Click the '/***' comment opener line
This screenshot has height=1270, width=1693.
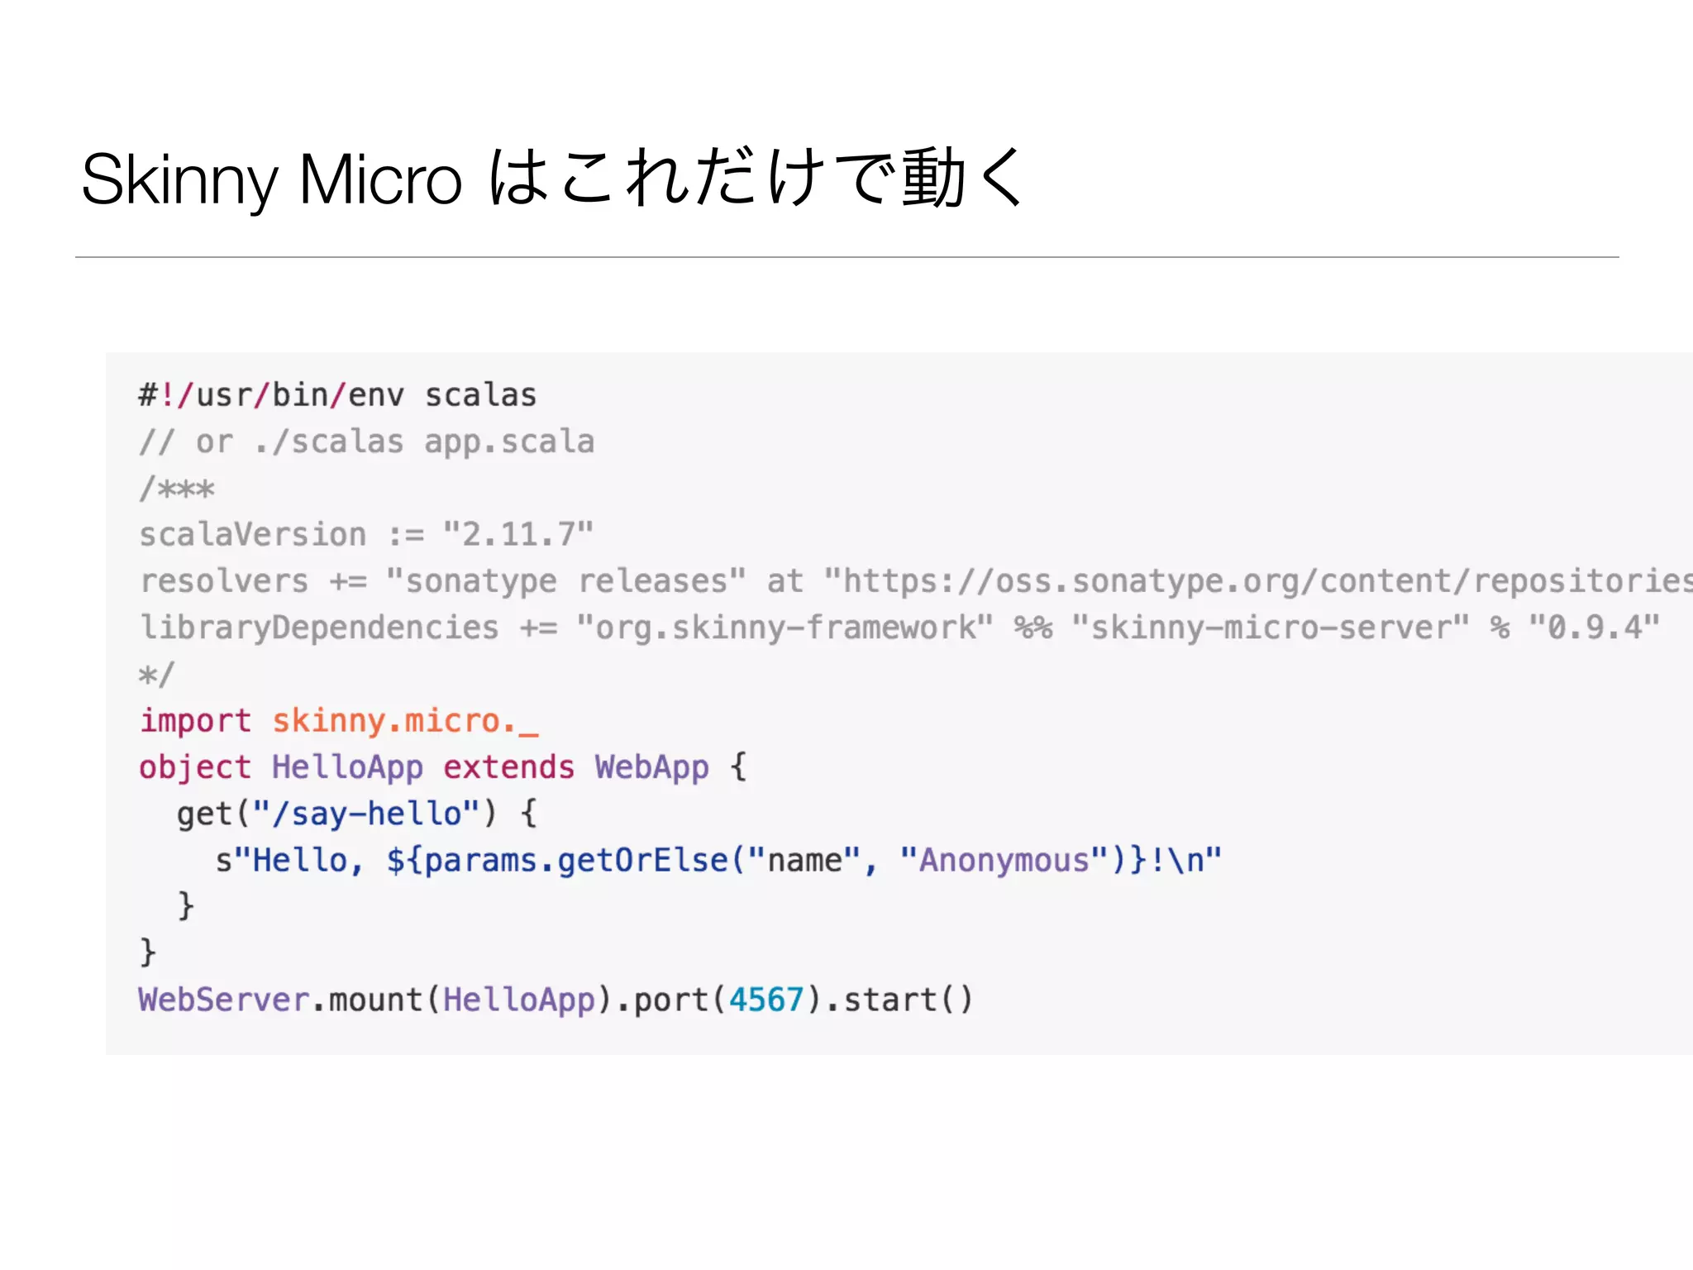coord(176,489)
